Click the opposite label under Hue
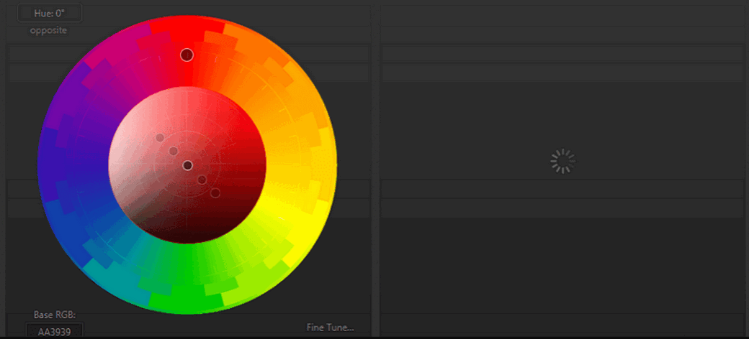Viewport: 749px width, 339px height. pyautogui.click(x=49, y=31)
